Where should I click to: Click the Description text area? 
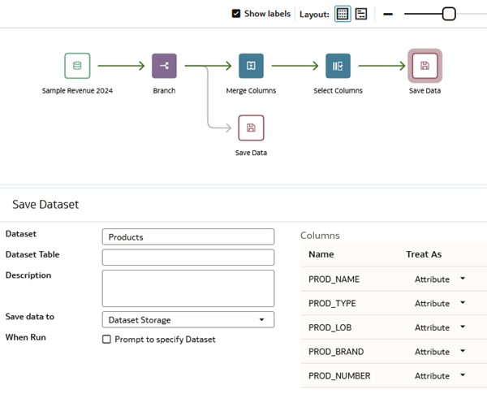coord(188,288)
